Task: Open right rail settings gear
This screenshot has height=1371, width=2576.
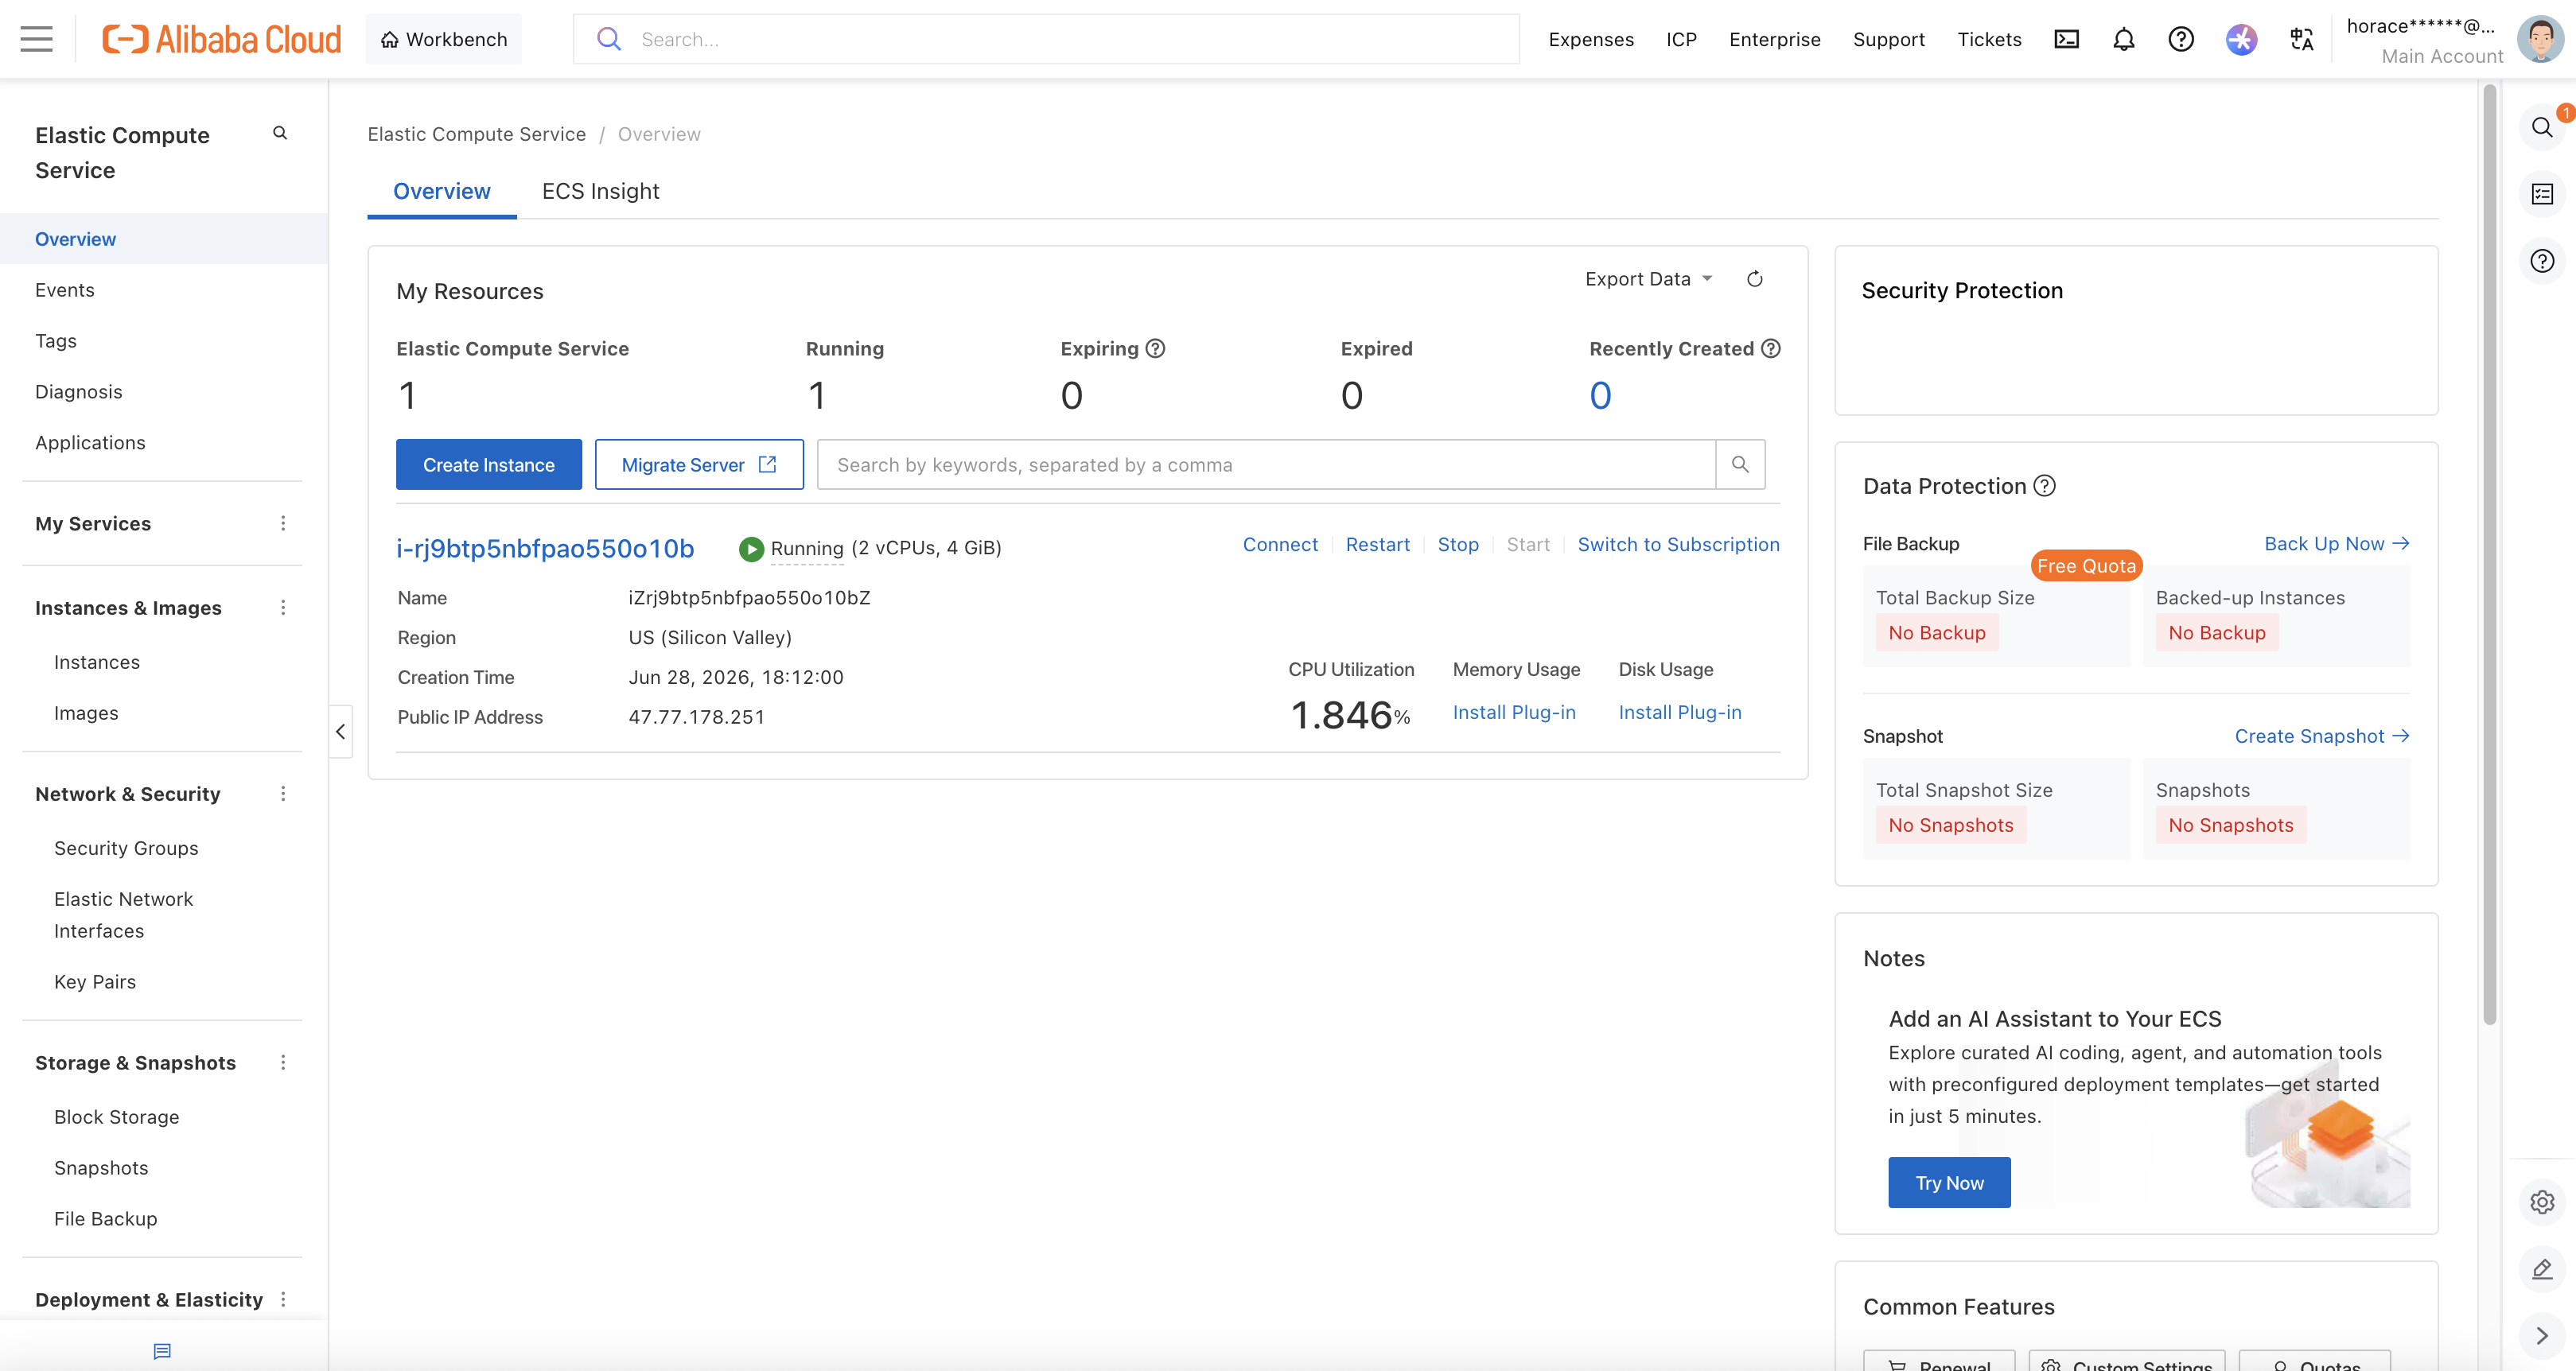Action: tap(2542, 1202)
